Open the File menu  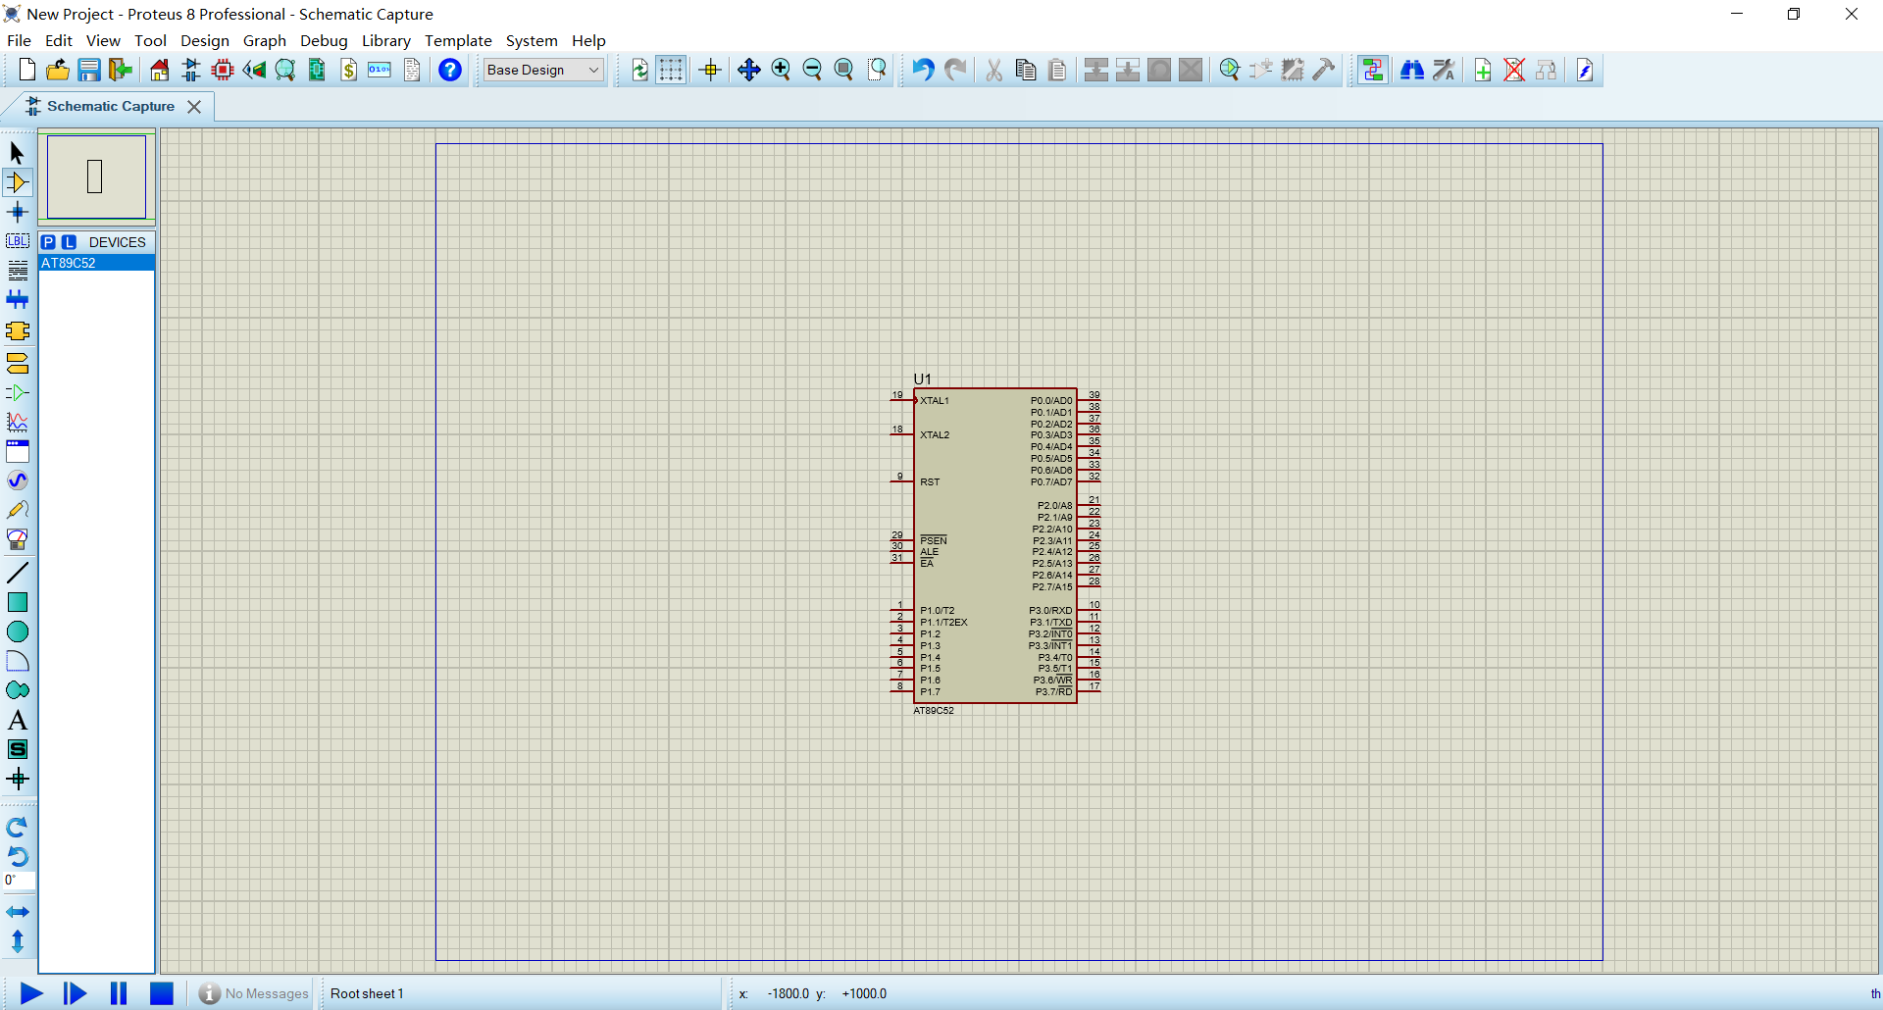19,40
